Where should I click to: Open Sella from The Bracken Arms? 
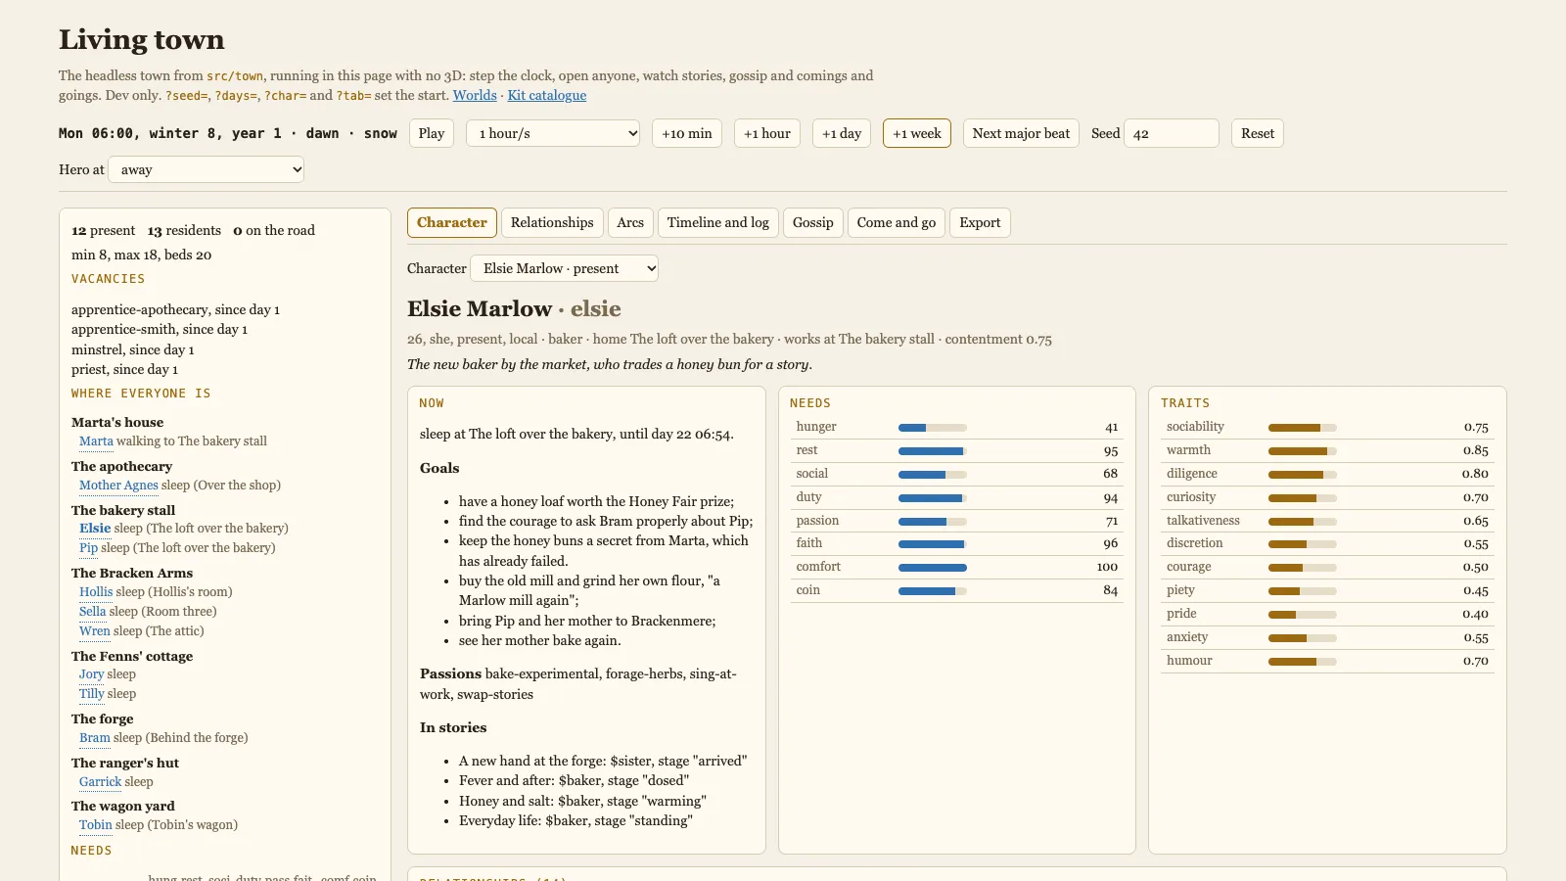[92, 612]
